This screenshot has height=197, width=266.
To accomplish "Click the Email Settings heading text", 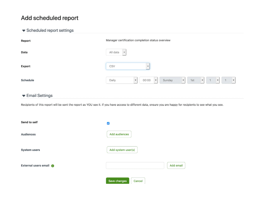I will [40, 96].
